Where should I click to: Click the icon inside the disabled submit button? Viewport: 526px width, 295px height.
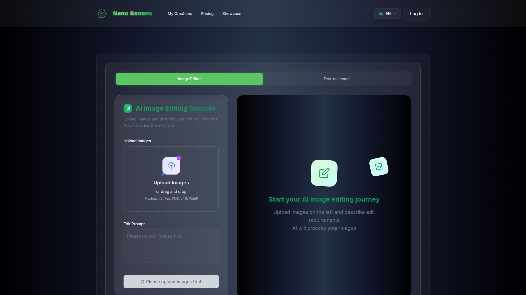click(142, 282)
